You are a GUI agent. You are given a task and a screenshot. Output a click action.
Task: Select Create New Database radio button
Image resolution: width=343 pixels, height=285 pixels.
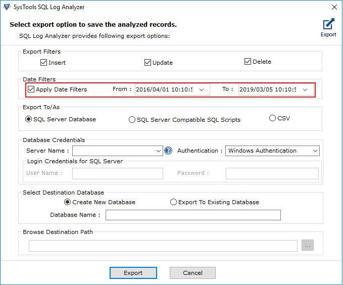pos(67,202)
